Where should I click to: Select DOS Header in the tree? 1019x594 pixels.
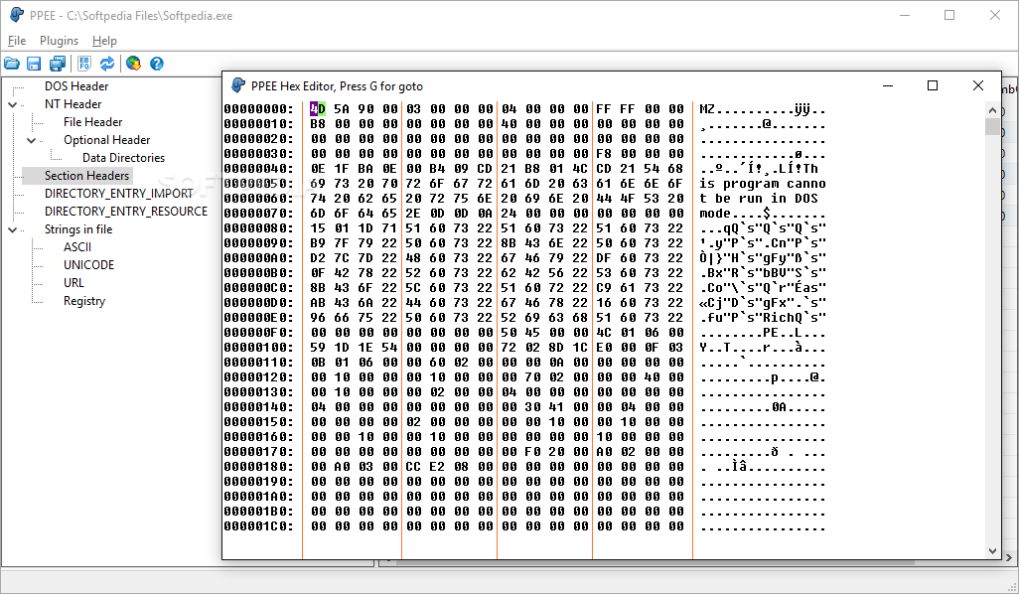point(76,86)
